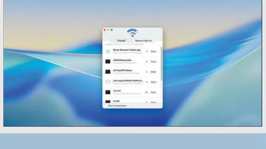
Task: Click the connection list scrollbar
Action: (x=161, y=64)
